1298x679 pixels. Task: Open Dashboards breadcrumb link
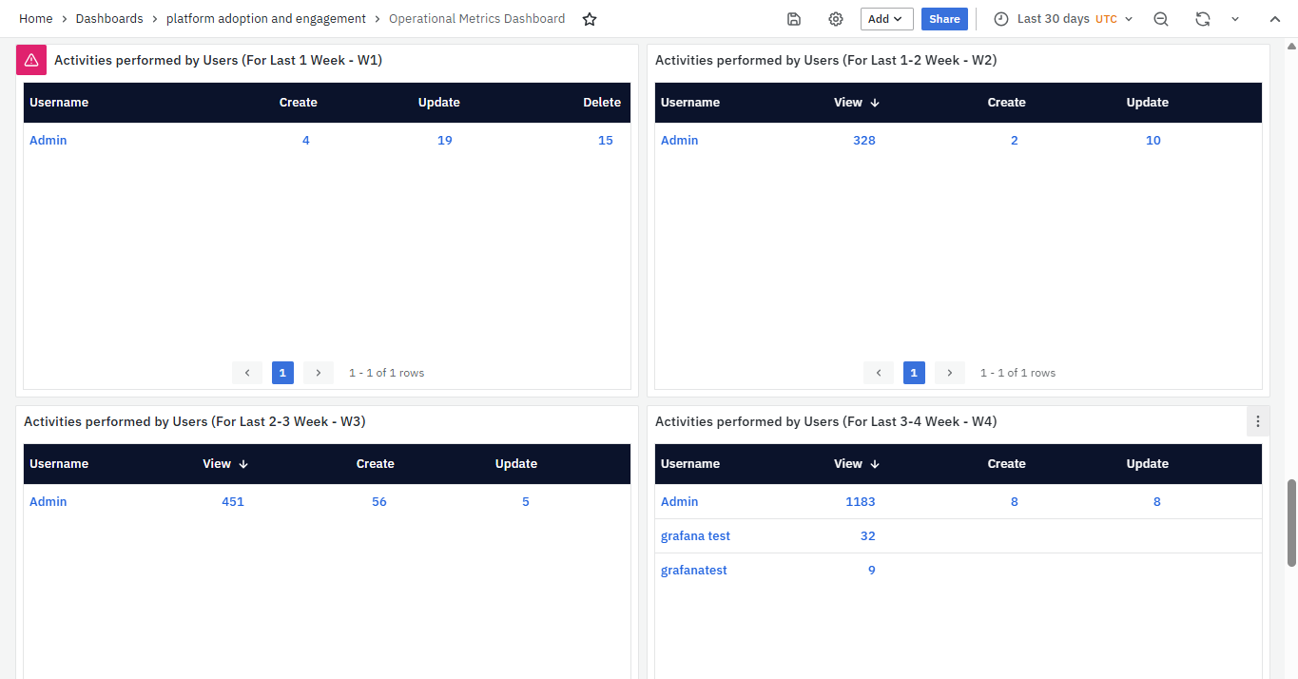pos(109,19)
